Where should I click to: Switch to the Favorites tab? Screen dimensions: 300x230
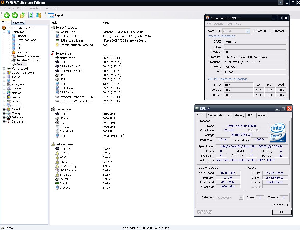click(x=18, y=23)
